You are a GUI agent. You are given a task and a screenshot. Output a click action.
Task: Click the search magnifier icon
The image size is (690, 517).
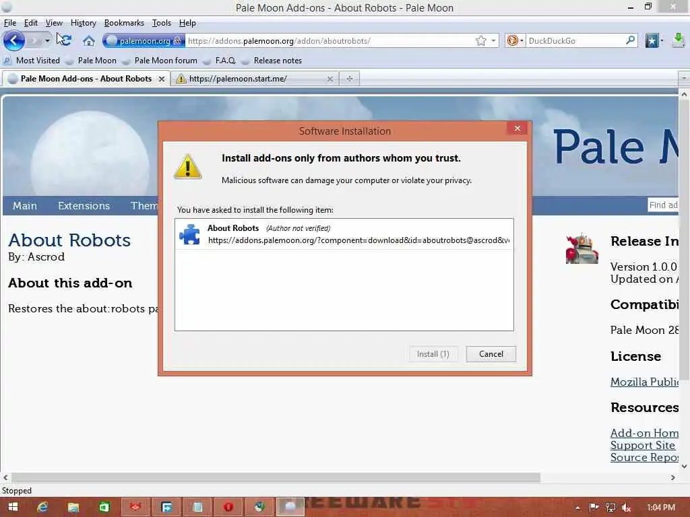click(630, 40)
